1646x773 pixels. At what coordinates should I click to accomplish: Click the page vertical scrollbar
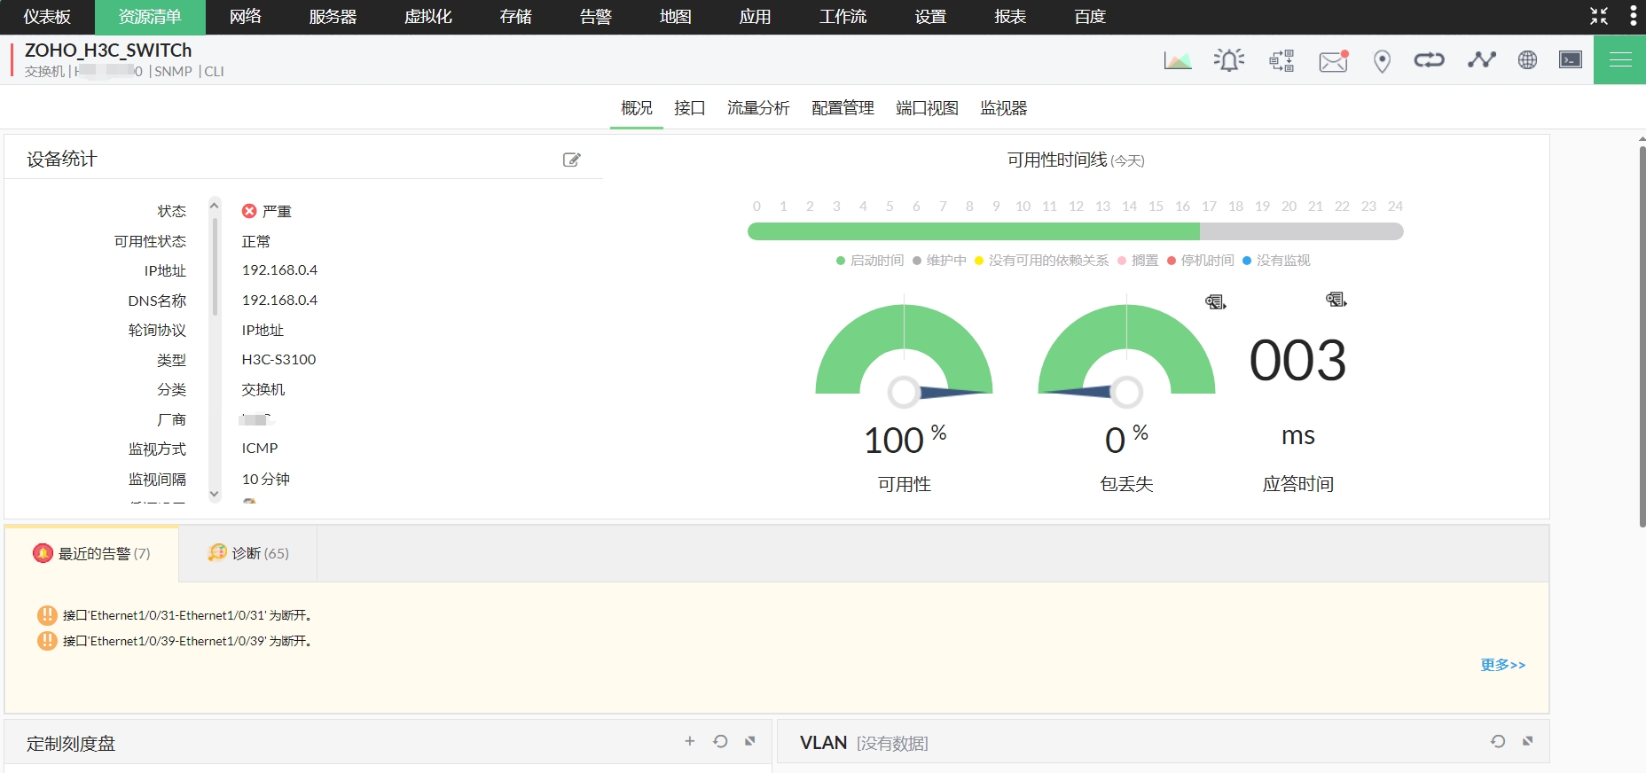click(1642, 337)
